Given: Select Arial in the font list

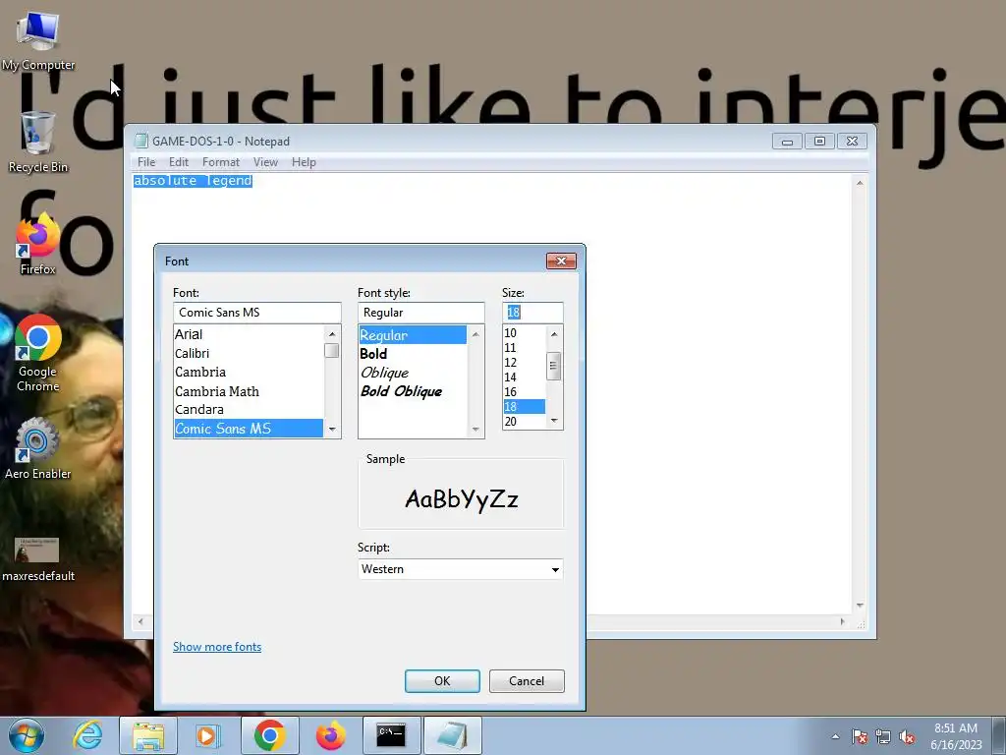Looking at the screenshot, I should tap(249, 334).
